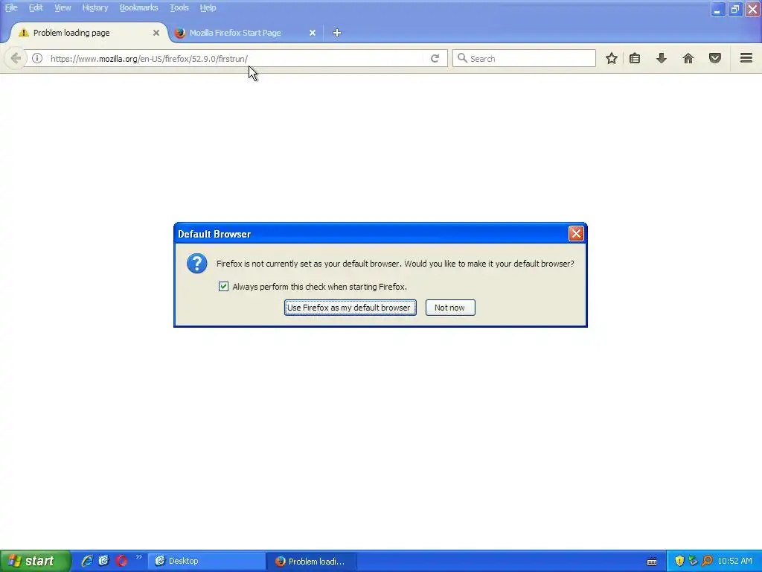
Task: Open the hamburger menu
Action: [x=746, y=58]
